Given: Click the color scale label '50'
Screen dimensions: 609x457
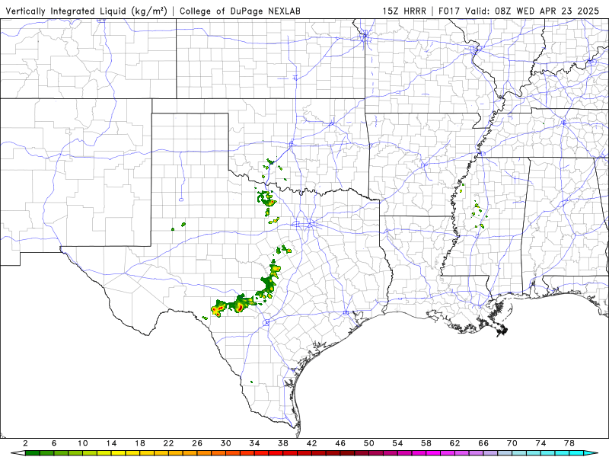Looking at the screenshot, I should click(x=369, y=443).
